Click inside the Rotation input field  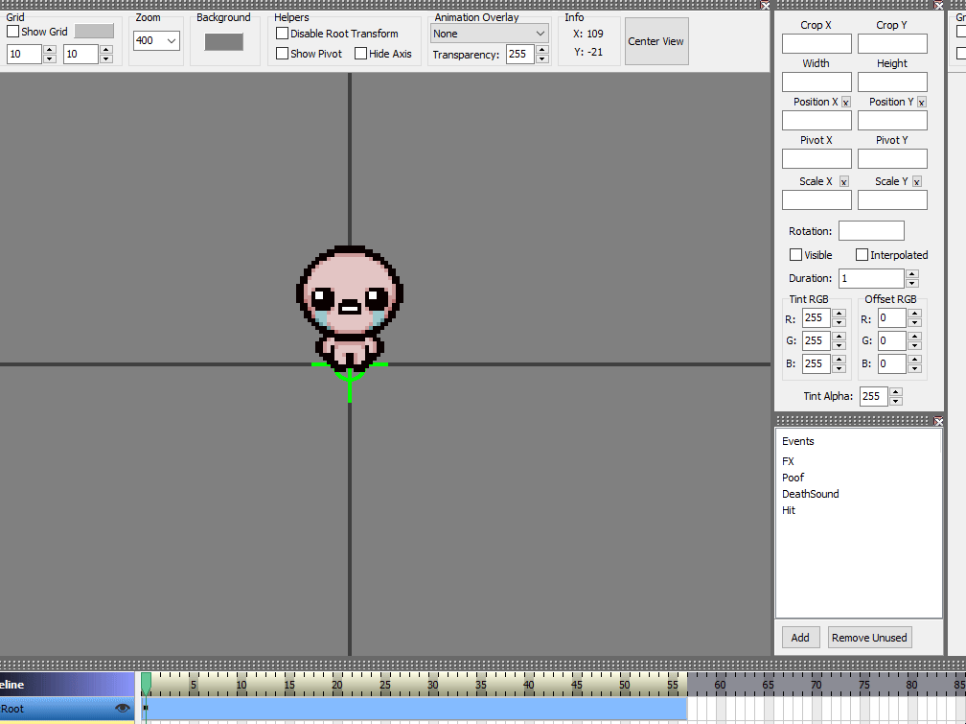coord(870,230)
